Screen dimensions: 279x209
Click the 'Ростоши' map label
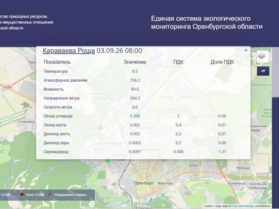click(x=243, y=168)
